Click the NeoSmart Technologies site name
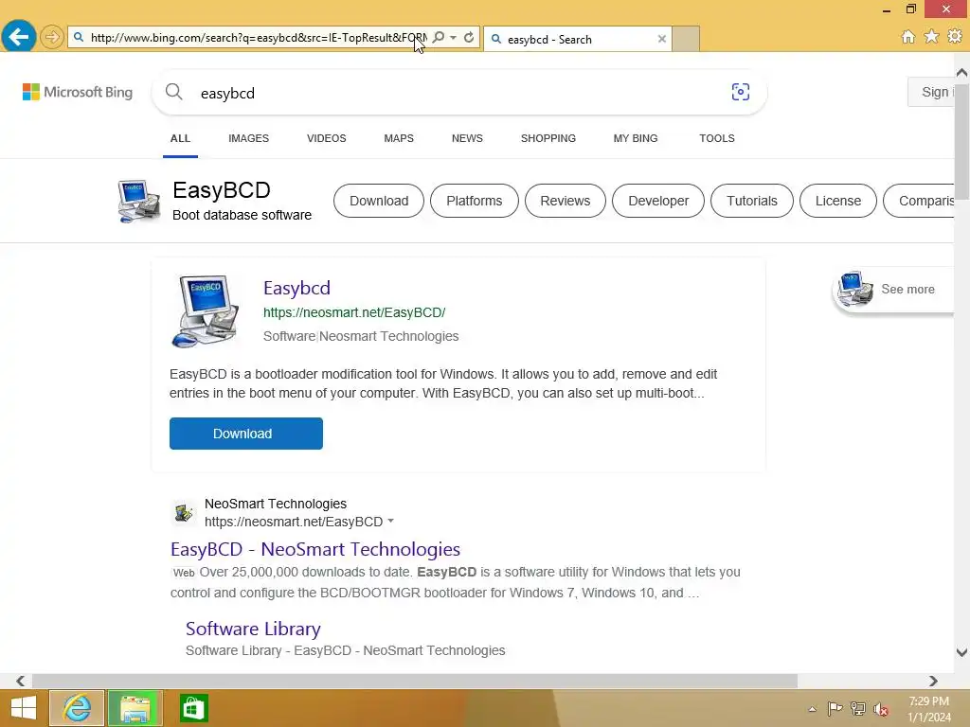 click(x=276, y=504)
